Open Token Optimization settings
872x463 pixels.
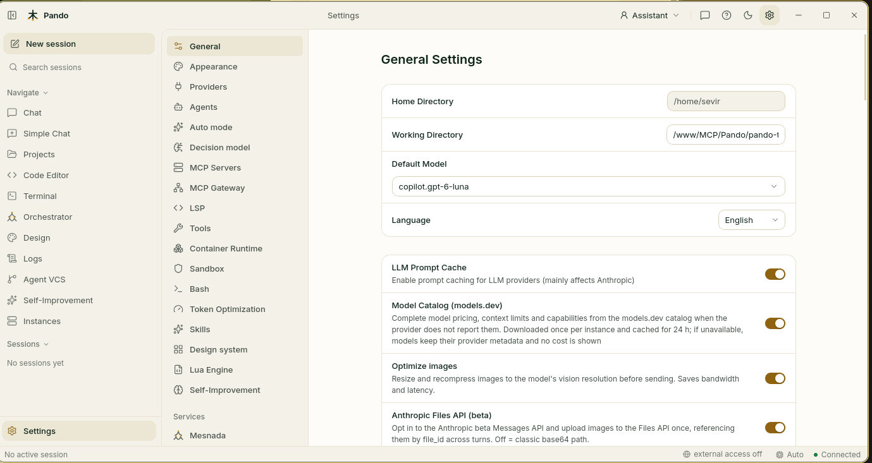click(235, 309)
